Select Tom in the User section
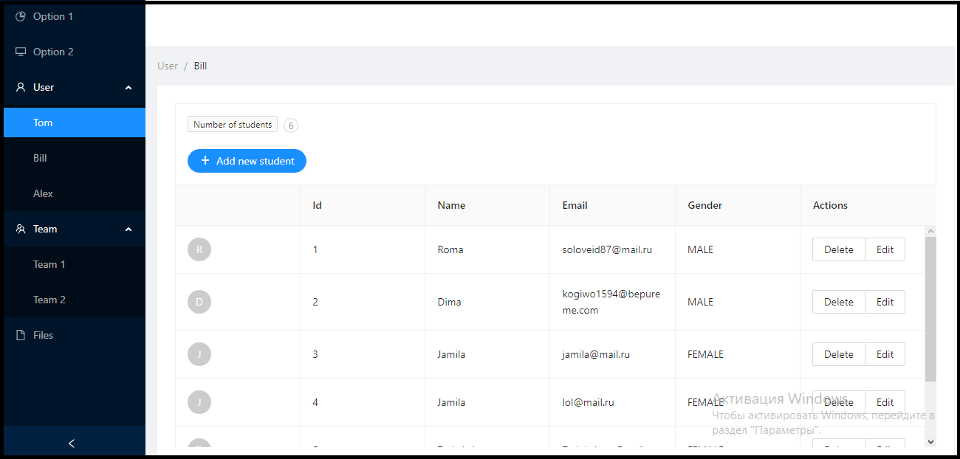This screenshot has height=459, width=960. click(43, 122)
